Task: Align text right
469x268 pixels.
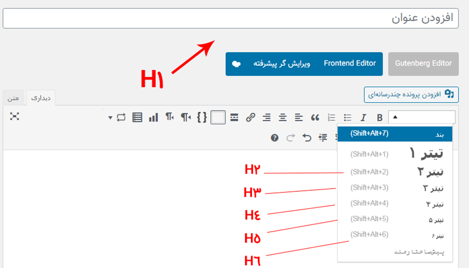Action: pyautogui.click(x=266, y=118)
